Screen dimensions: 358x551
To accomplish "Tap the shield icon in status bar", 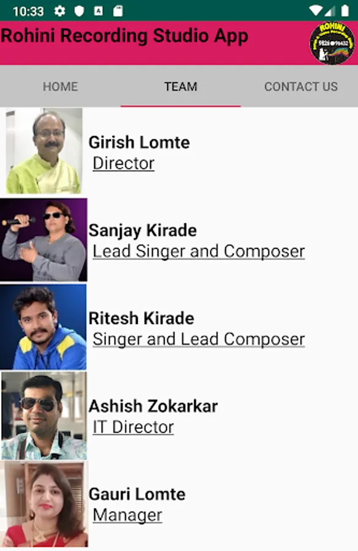I will click(80, 11).
